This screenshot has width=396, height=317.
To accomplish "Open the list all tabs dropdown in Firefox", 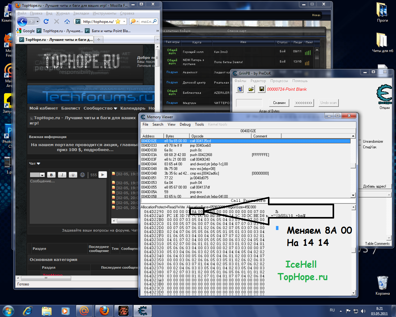I will [x=157, y=40].
